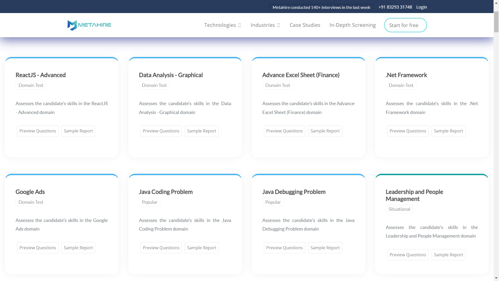Click the interviews conducted announcement banner
This screenshot has height=281, width=499.
(x=321, y=7)
